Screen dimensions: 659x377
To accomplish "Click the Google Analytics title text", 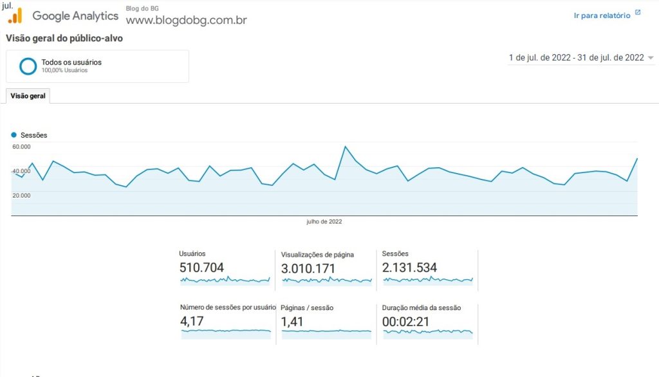I will click(x=75, y=16).
